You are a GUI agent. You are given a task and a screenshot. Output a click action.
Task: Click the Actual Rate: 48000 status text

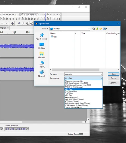point(75,134)
